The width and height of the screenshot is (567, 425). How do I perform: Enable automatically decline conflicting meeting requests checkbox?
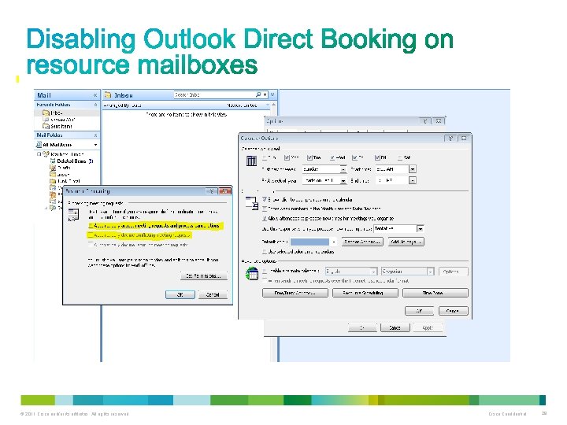click(x=91, y=235)
